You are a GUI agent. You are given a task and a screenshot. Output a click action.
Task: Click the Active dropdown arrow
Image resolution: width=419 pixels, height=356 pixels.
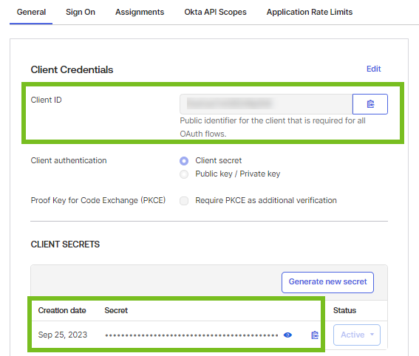[x=372, y=335]
